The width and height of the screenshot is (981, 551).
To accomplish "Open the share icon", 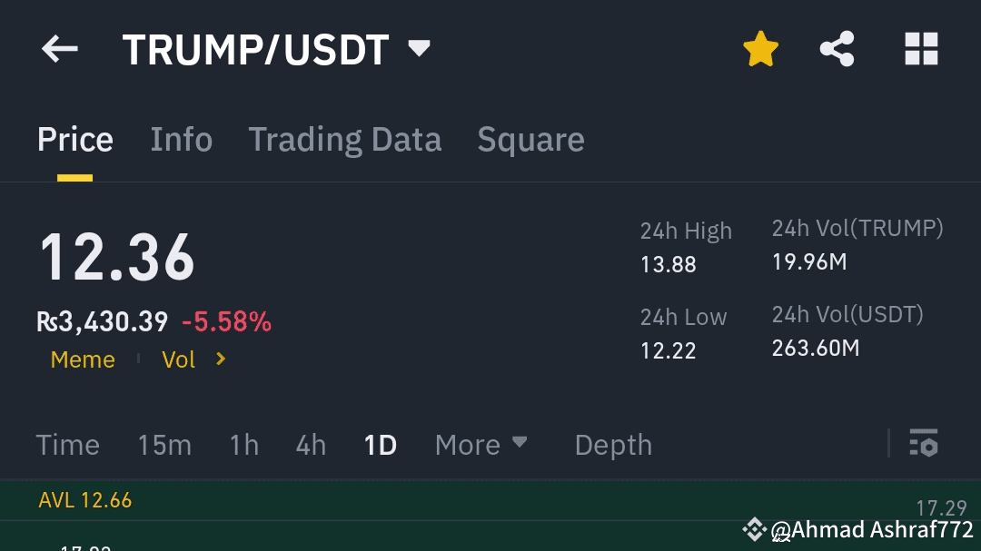I will (x=837, y=49).
